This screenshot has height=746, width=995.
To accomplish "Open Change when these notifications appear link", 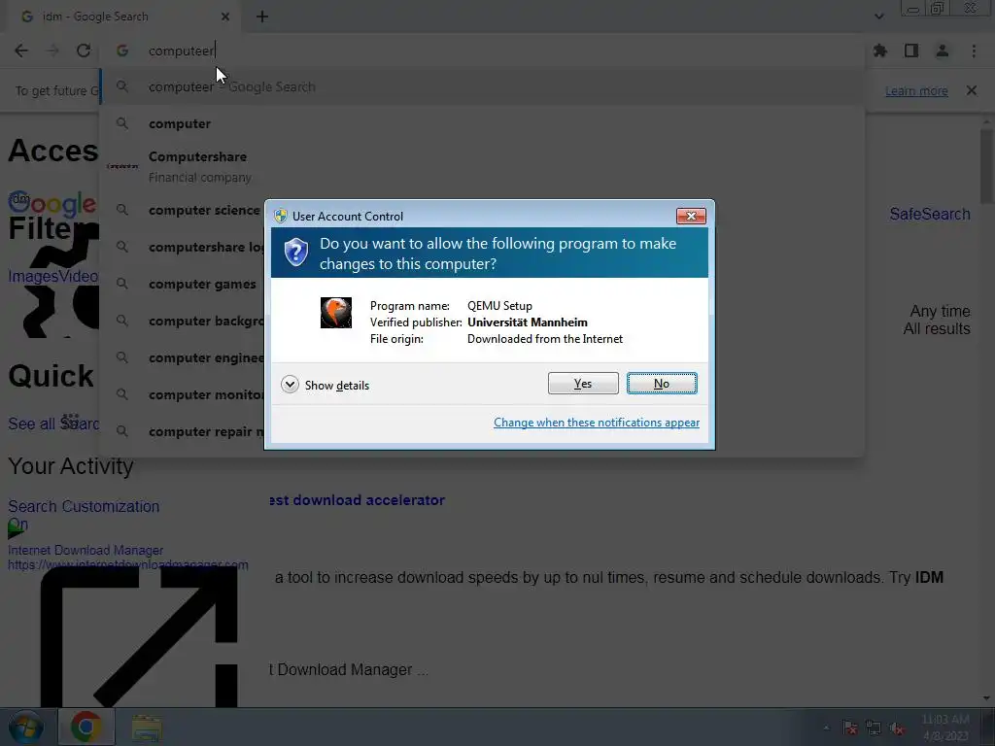I will pyautogui.click(x=597, y=423).
